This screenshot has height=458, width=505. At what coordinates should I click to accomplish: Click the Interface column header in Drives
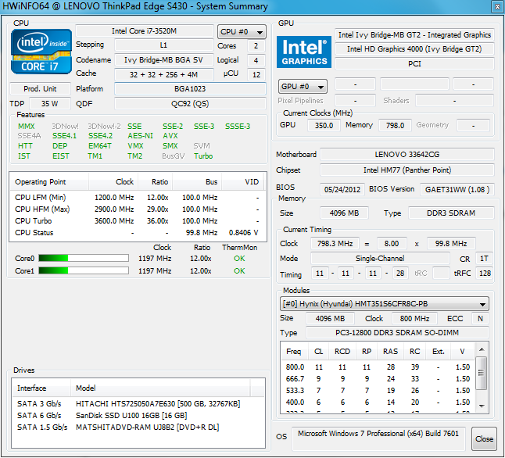[32, 388]
